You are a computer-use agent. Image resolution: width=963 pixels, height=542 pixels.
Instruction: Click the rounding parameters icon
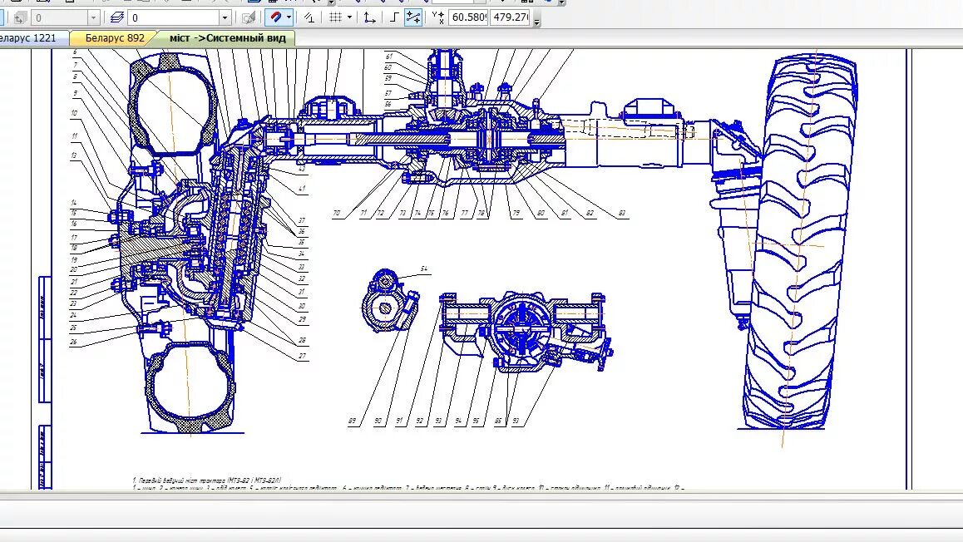(x=309, y=17)
